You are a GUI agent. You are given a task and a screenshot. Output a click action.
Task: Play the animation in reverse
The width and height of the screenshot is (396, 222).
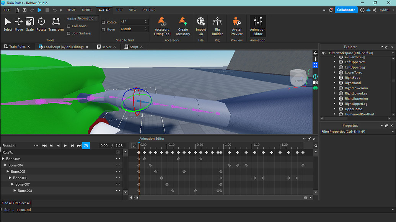[58, 146]
